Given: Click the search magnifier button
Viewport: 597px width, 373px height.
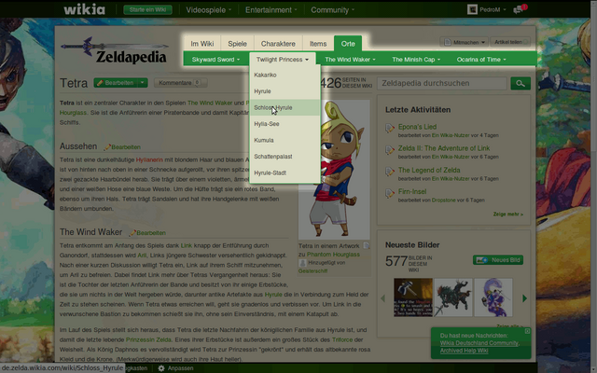Looking at the screenshot, I should pos(521,83).
